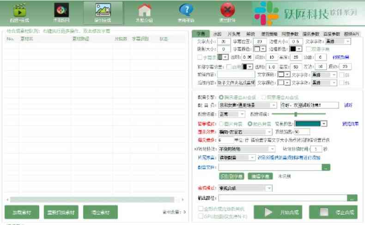Click the 预览效果 preview effect link
365x225 pixels.
click(x=350, y=124)
